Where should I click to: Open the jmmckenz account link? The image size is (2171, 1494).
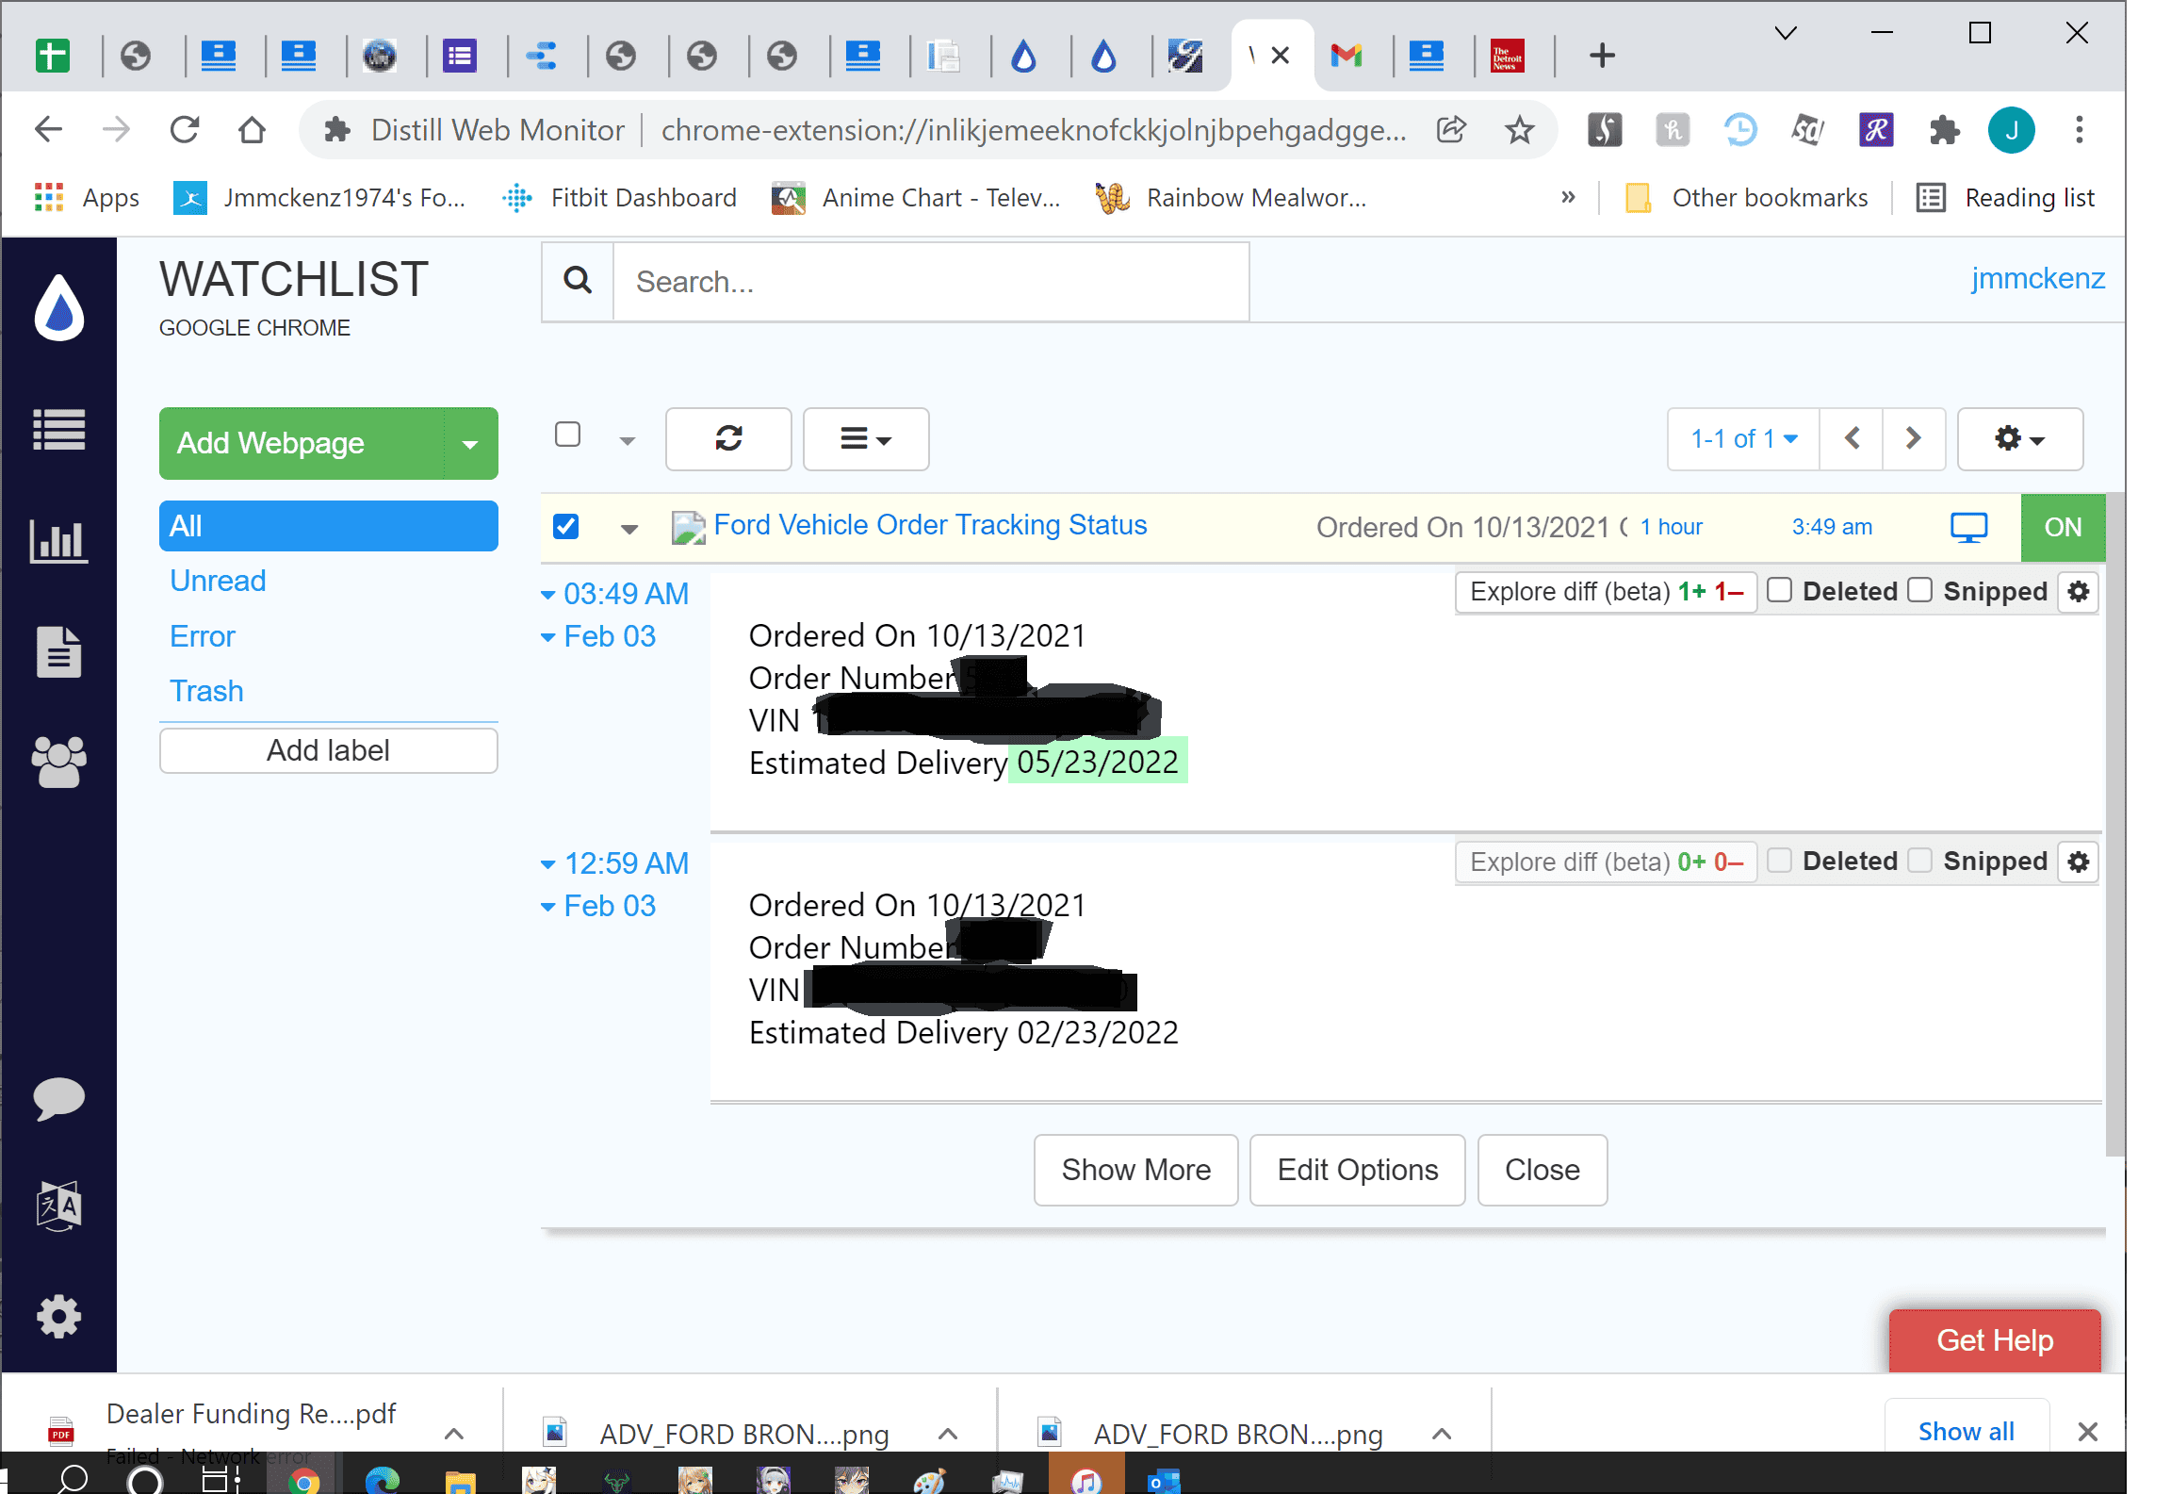[x=2037, y=278]
